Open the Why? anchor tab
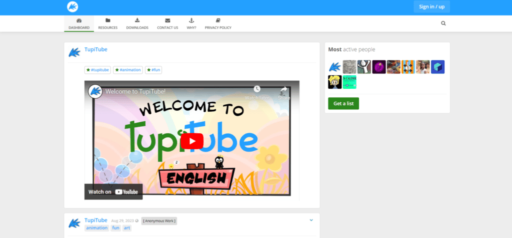The image size is (512, 238). click(191, 23)
